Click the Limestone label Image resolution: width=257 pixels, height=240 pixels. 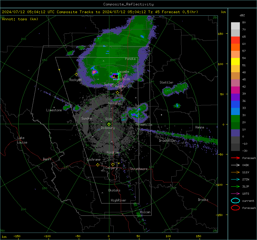pyautogui.click(x=54, y=110)
